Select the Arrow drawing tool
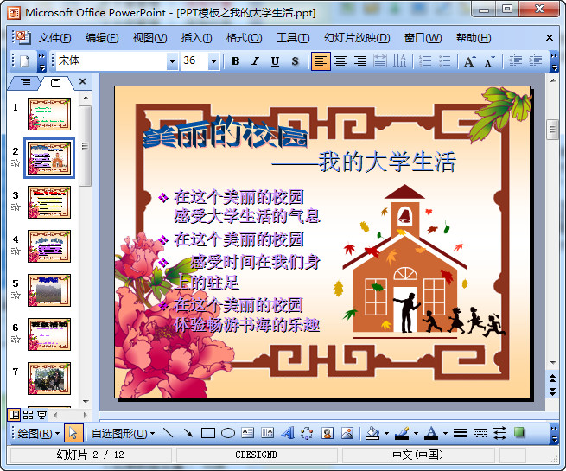Image resolution: width=566 pixels, height=471 pixels. click(x=188, y=433)
